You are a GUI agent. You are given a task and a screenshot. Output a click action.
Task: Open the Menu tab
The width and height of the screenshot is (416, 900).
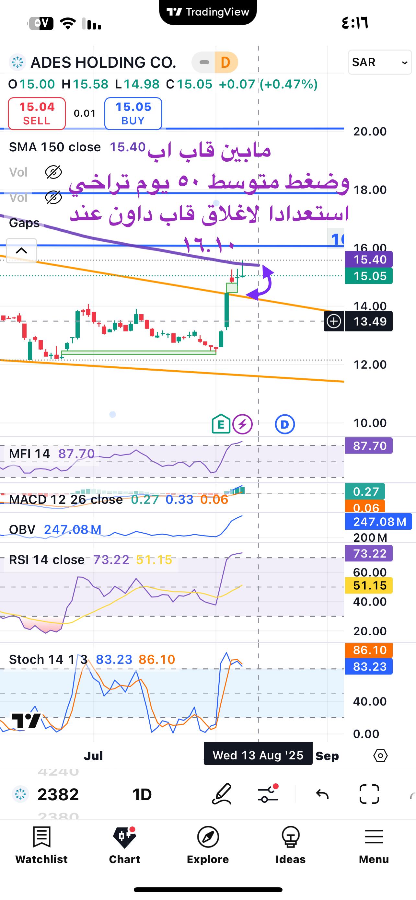pyautogui.click(x=374, y=846)
